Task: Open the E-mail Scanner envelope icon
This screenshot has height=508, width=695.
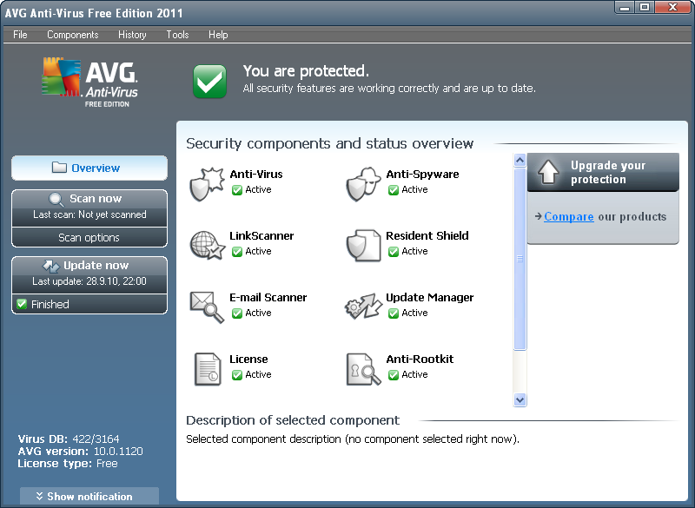Action: click(x=207, y=307)
